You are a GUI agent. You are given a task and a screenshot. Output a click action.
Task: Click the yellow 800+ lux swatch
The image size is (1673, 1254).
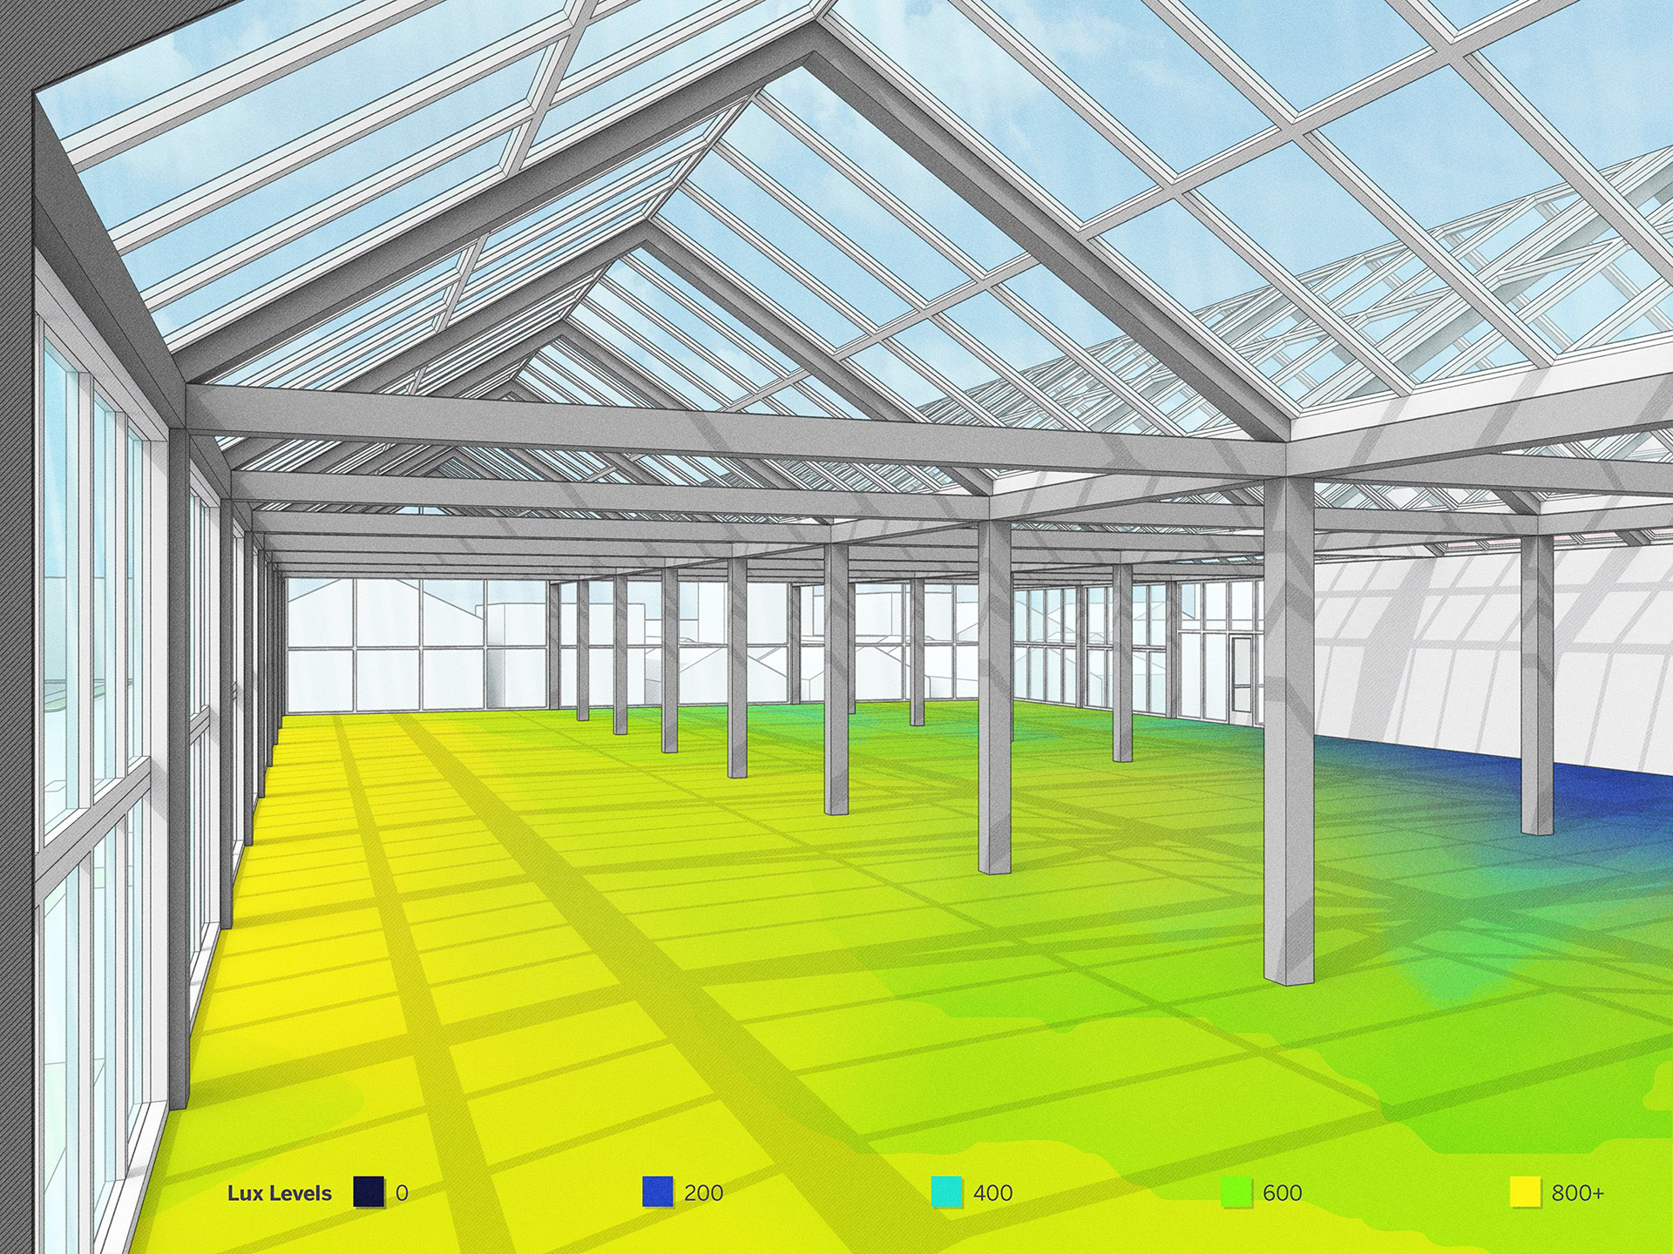[1525, 1192]
